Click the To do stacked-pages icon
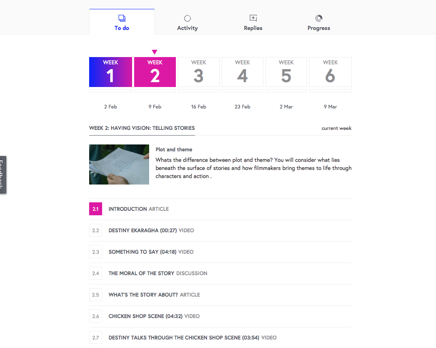The width and height of the screenshot is (436, 348). [x=122, y=18]
